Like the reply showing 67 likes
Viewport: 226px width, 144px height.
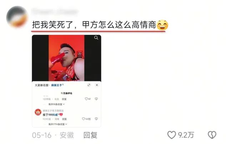[x=86, y=99]
